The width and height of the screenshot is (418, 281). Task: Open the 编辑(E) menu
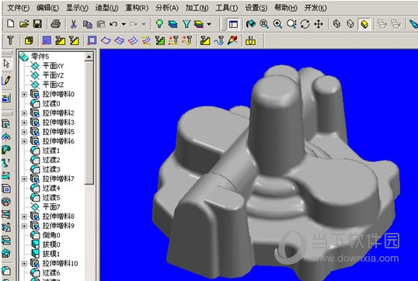(x=47, y=8)
